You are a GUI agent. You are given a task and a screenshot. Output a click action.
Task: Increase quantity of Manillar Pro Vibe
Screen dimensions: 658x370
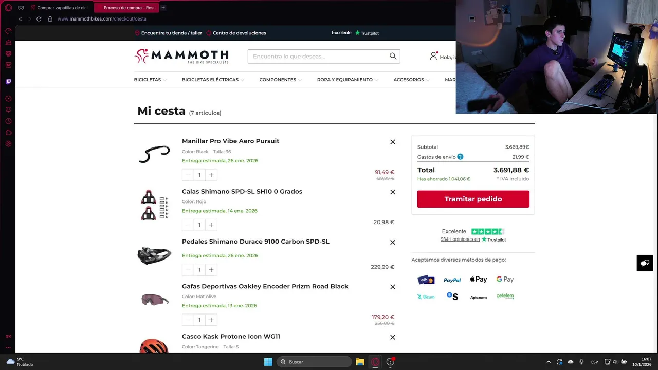coord(211,175)
